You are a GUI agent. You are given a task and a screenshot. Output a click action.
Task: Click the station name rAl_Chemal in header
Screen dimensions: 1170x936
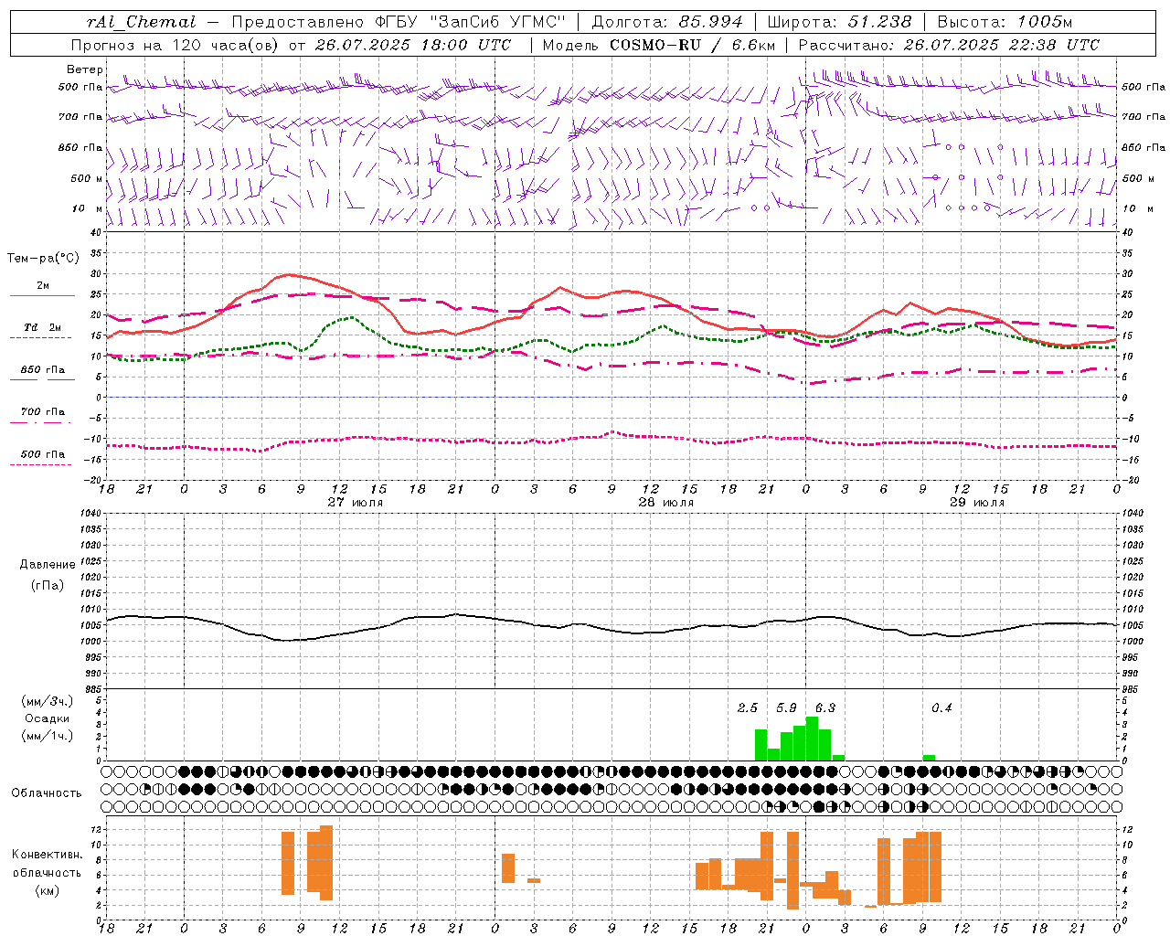pyautogui.click(x=141, y=22)
